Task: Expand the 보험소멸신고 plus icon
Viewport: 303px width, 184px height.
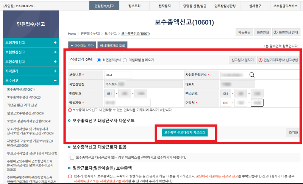Action: 55,62
